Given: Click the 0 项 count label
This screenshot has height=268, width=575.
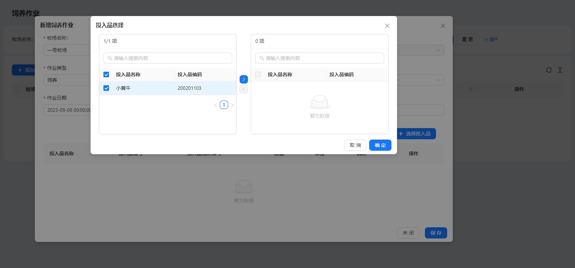Looking at the screenshot, I should pyautogui.click(x=260, y=41).
